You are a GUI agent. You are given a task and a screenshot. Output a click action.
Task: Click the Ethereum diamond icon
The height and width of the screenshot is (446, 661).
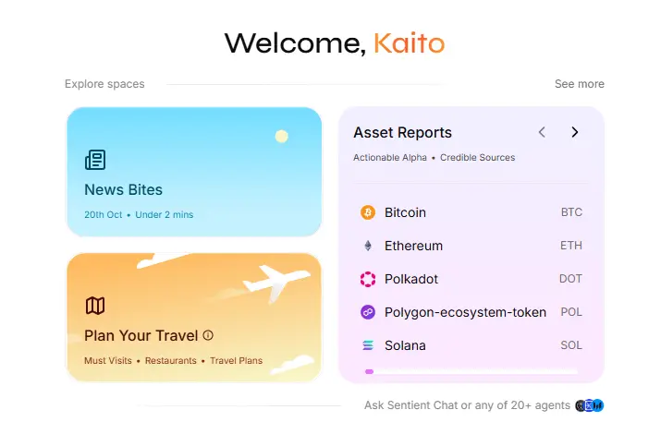368,246
